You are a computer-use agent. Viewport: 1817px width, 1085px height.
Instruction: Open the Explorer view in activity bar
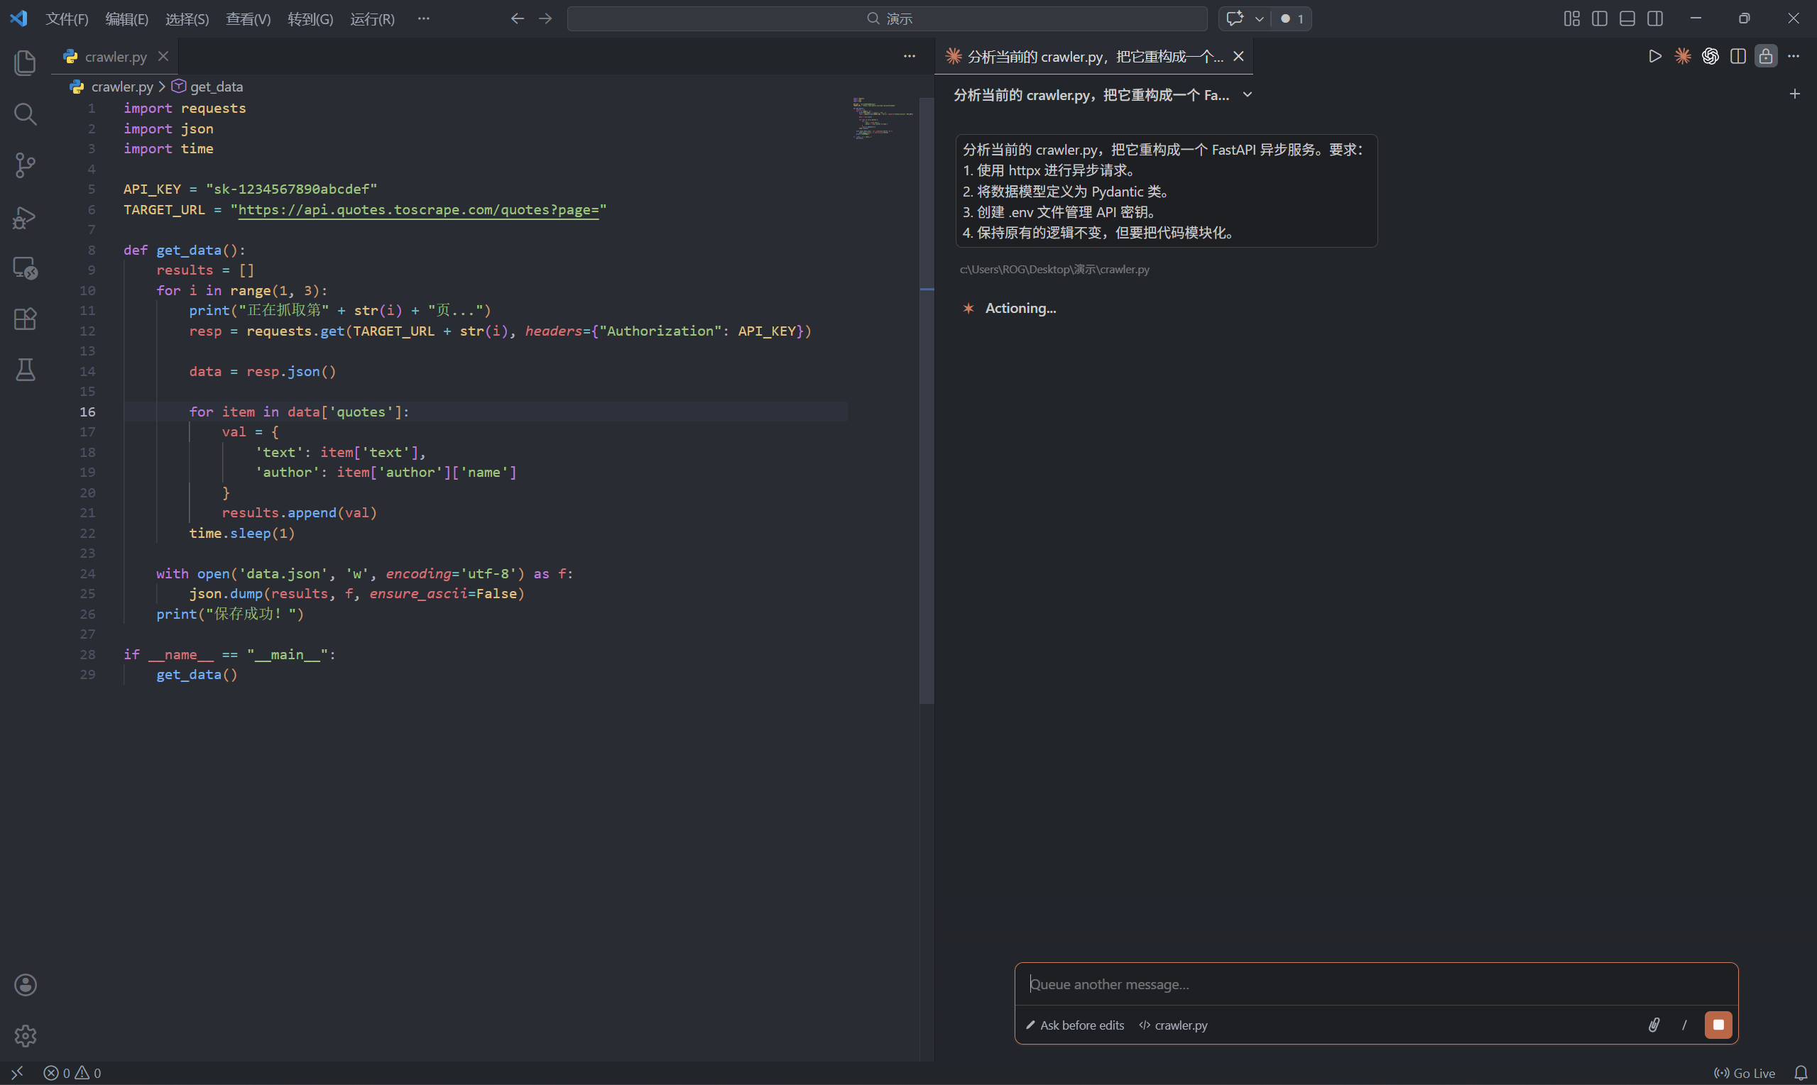(25, 63)
